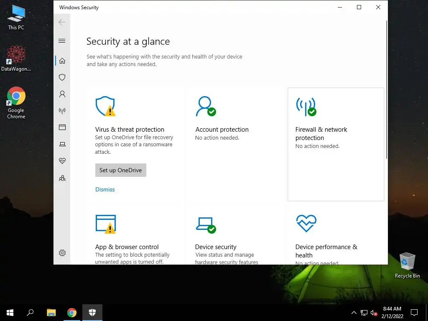This screenshot has width=428, height=321.
Task: Open Device performance heart sidebar icon
Action: (62, 161)
